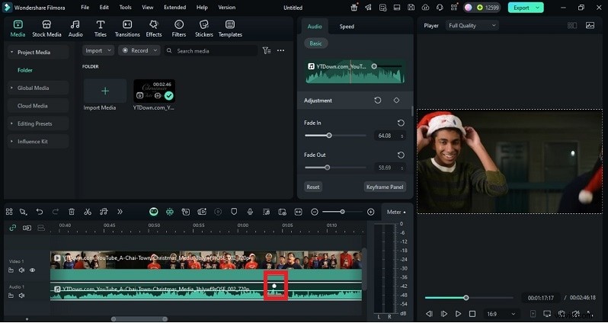This screenshot has height=323, width=608.
Task: Reset the Adjustment section
Action: 378,100
